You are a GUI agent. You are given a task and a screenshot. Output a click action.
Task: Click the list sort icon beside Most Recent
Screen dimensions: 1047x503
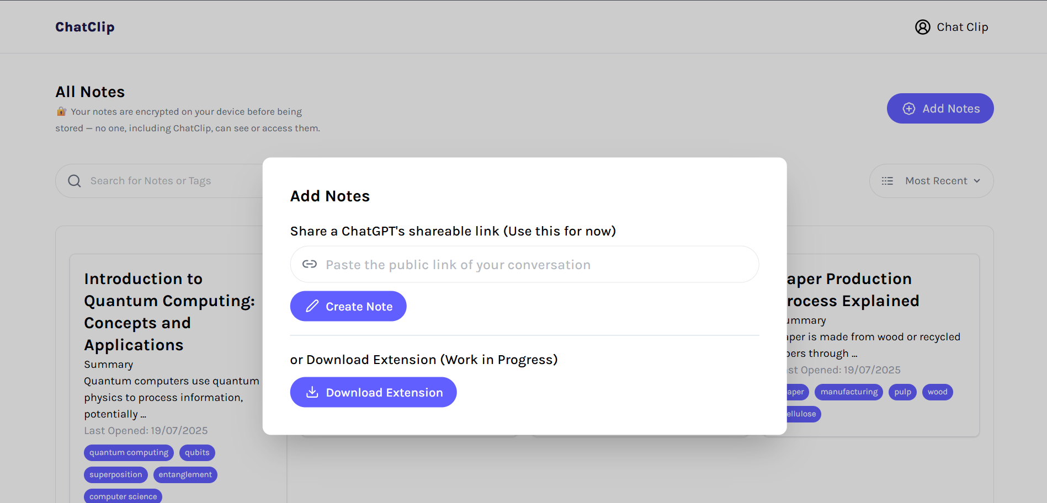pos(887,181)
